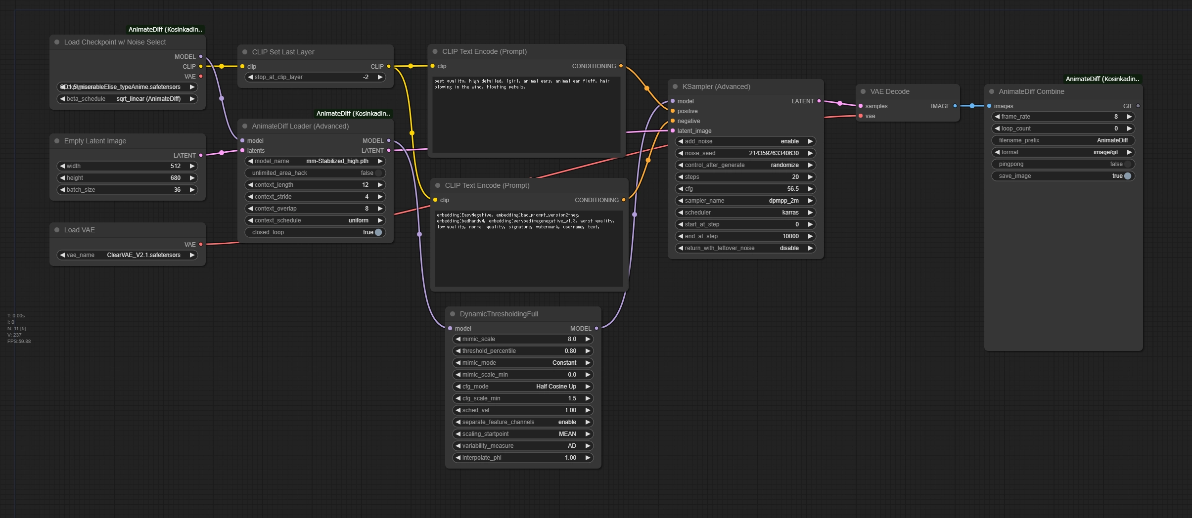Click the filename_prefix AnimateDiff field

click(1062, 140)
